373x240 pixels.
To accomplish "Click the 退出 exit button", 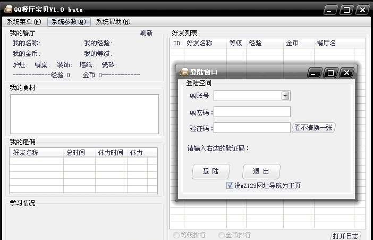I will pos(261,171).
